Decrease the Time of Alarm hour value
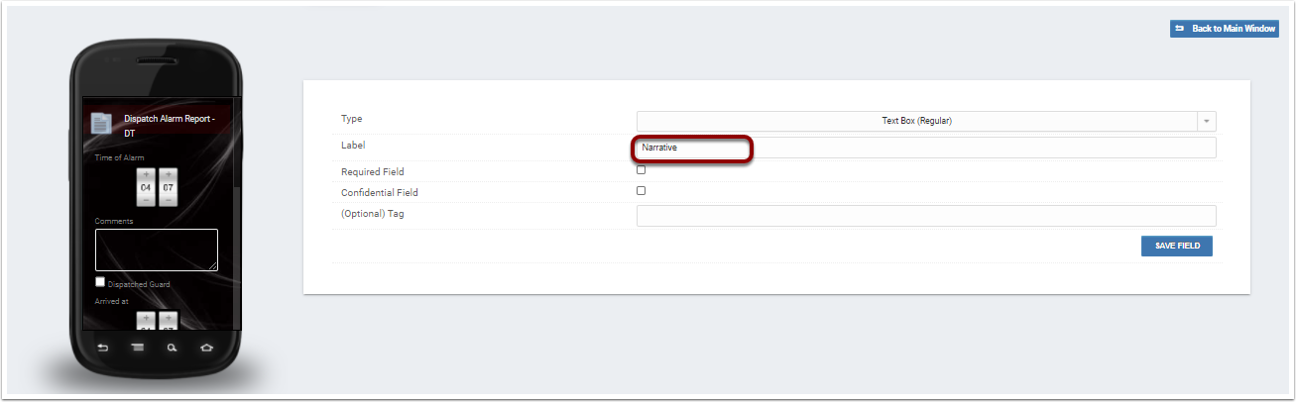This screenshot has height=402, width=1296. tap(146, 200)
